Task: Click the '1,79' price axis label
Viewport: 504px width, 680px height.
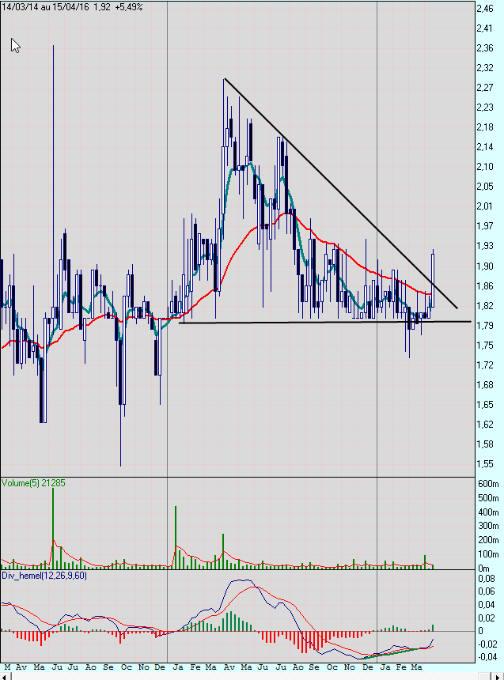Action: (485, 325)
